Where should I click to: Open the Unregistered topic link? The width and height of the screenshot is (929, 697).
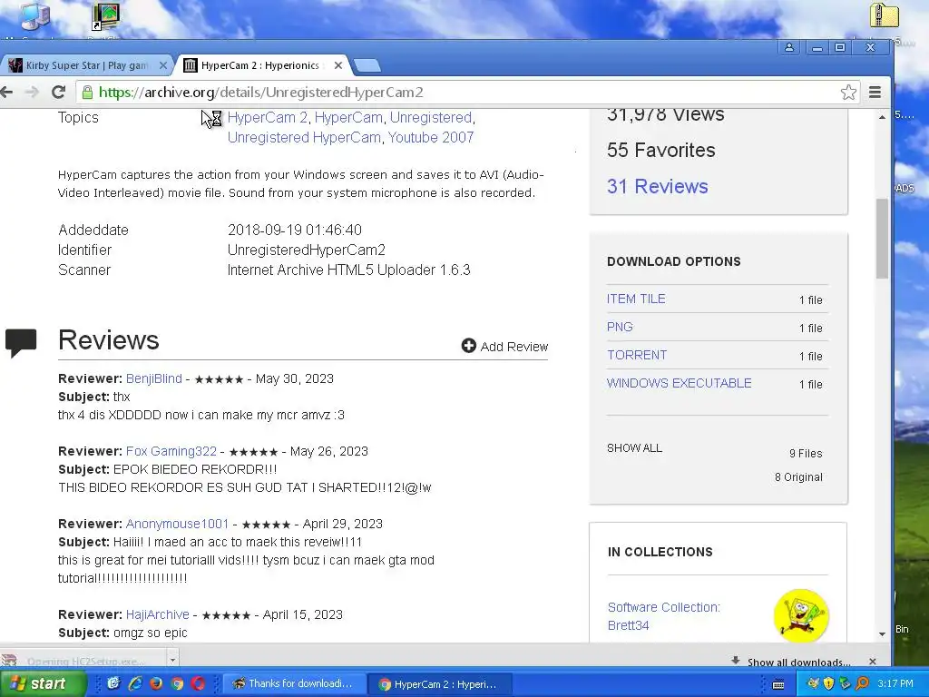431,117
